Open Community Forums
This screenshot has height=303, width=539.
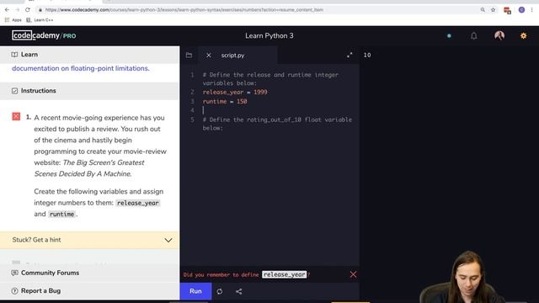[90, 273]
